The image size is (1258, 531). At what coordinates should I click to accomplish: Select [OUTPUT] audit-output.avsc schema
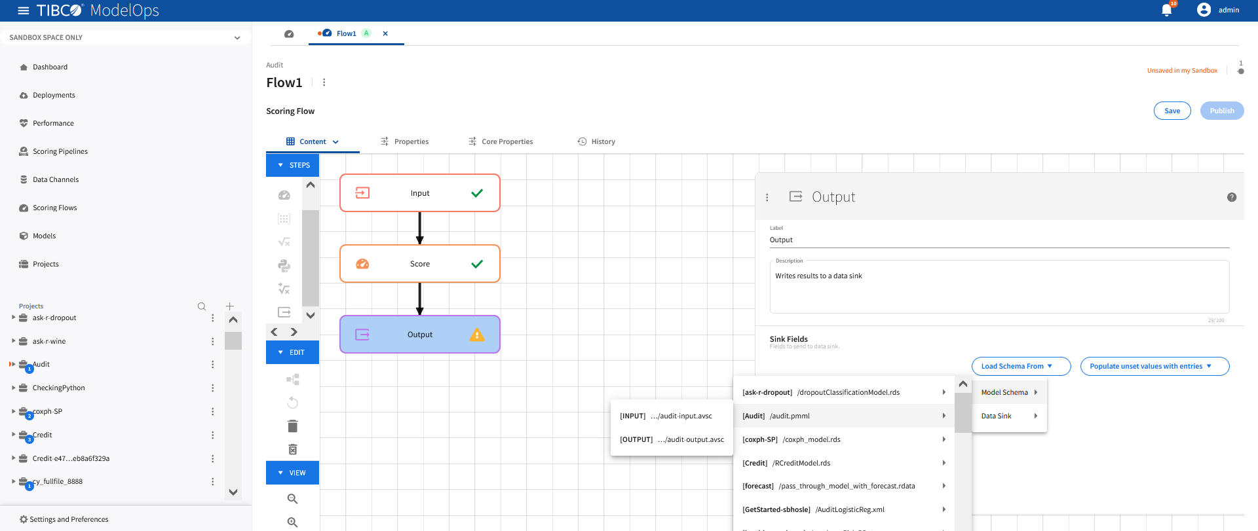672,439
